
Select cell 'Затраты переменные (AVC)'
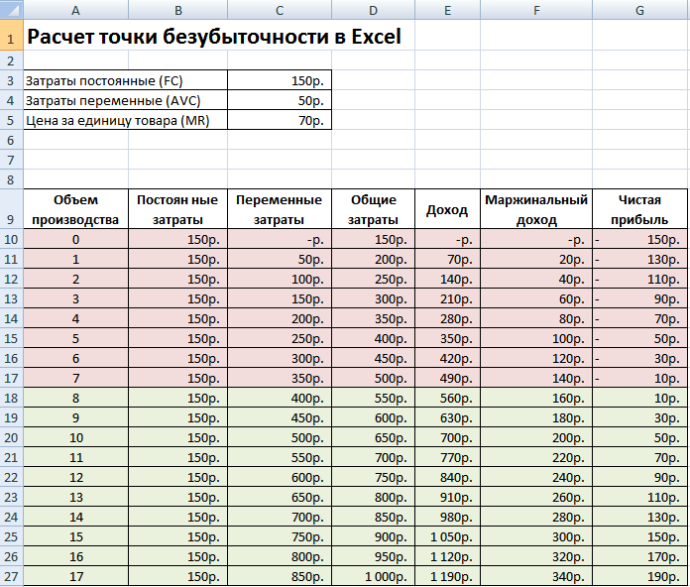coord(126,100)
